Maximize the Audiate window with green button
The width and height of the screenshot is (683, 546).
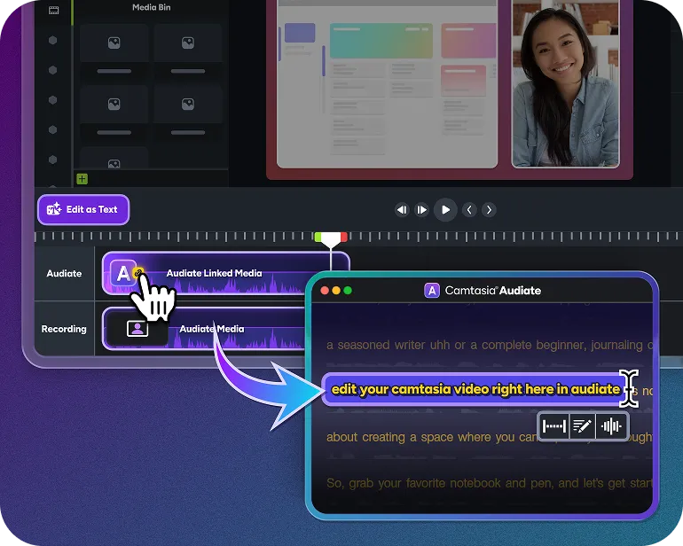coord(348,291)
